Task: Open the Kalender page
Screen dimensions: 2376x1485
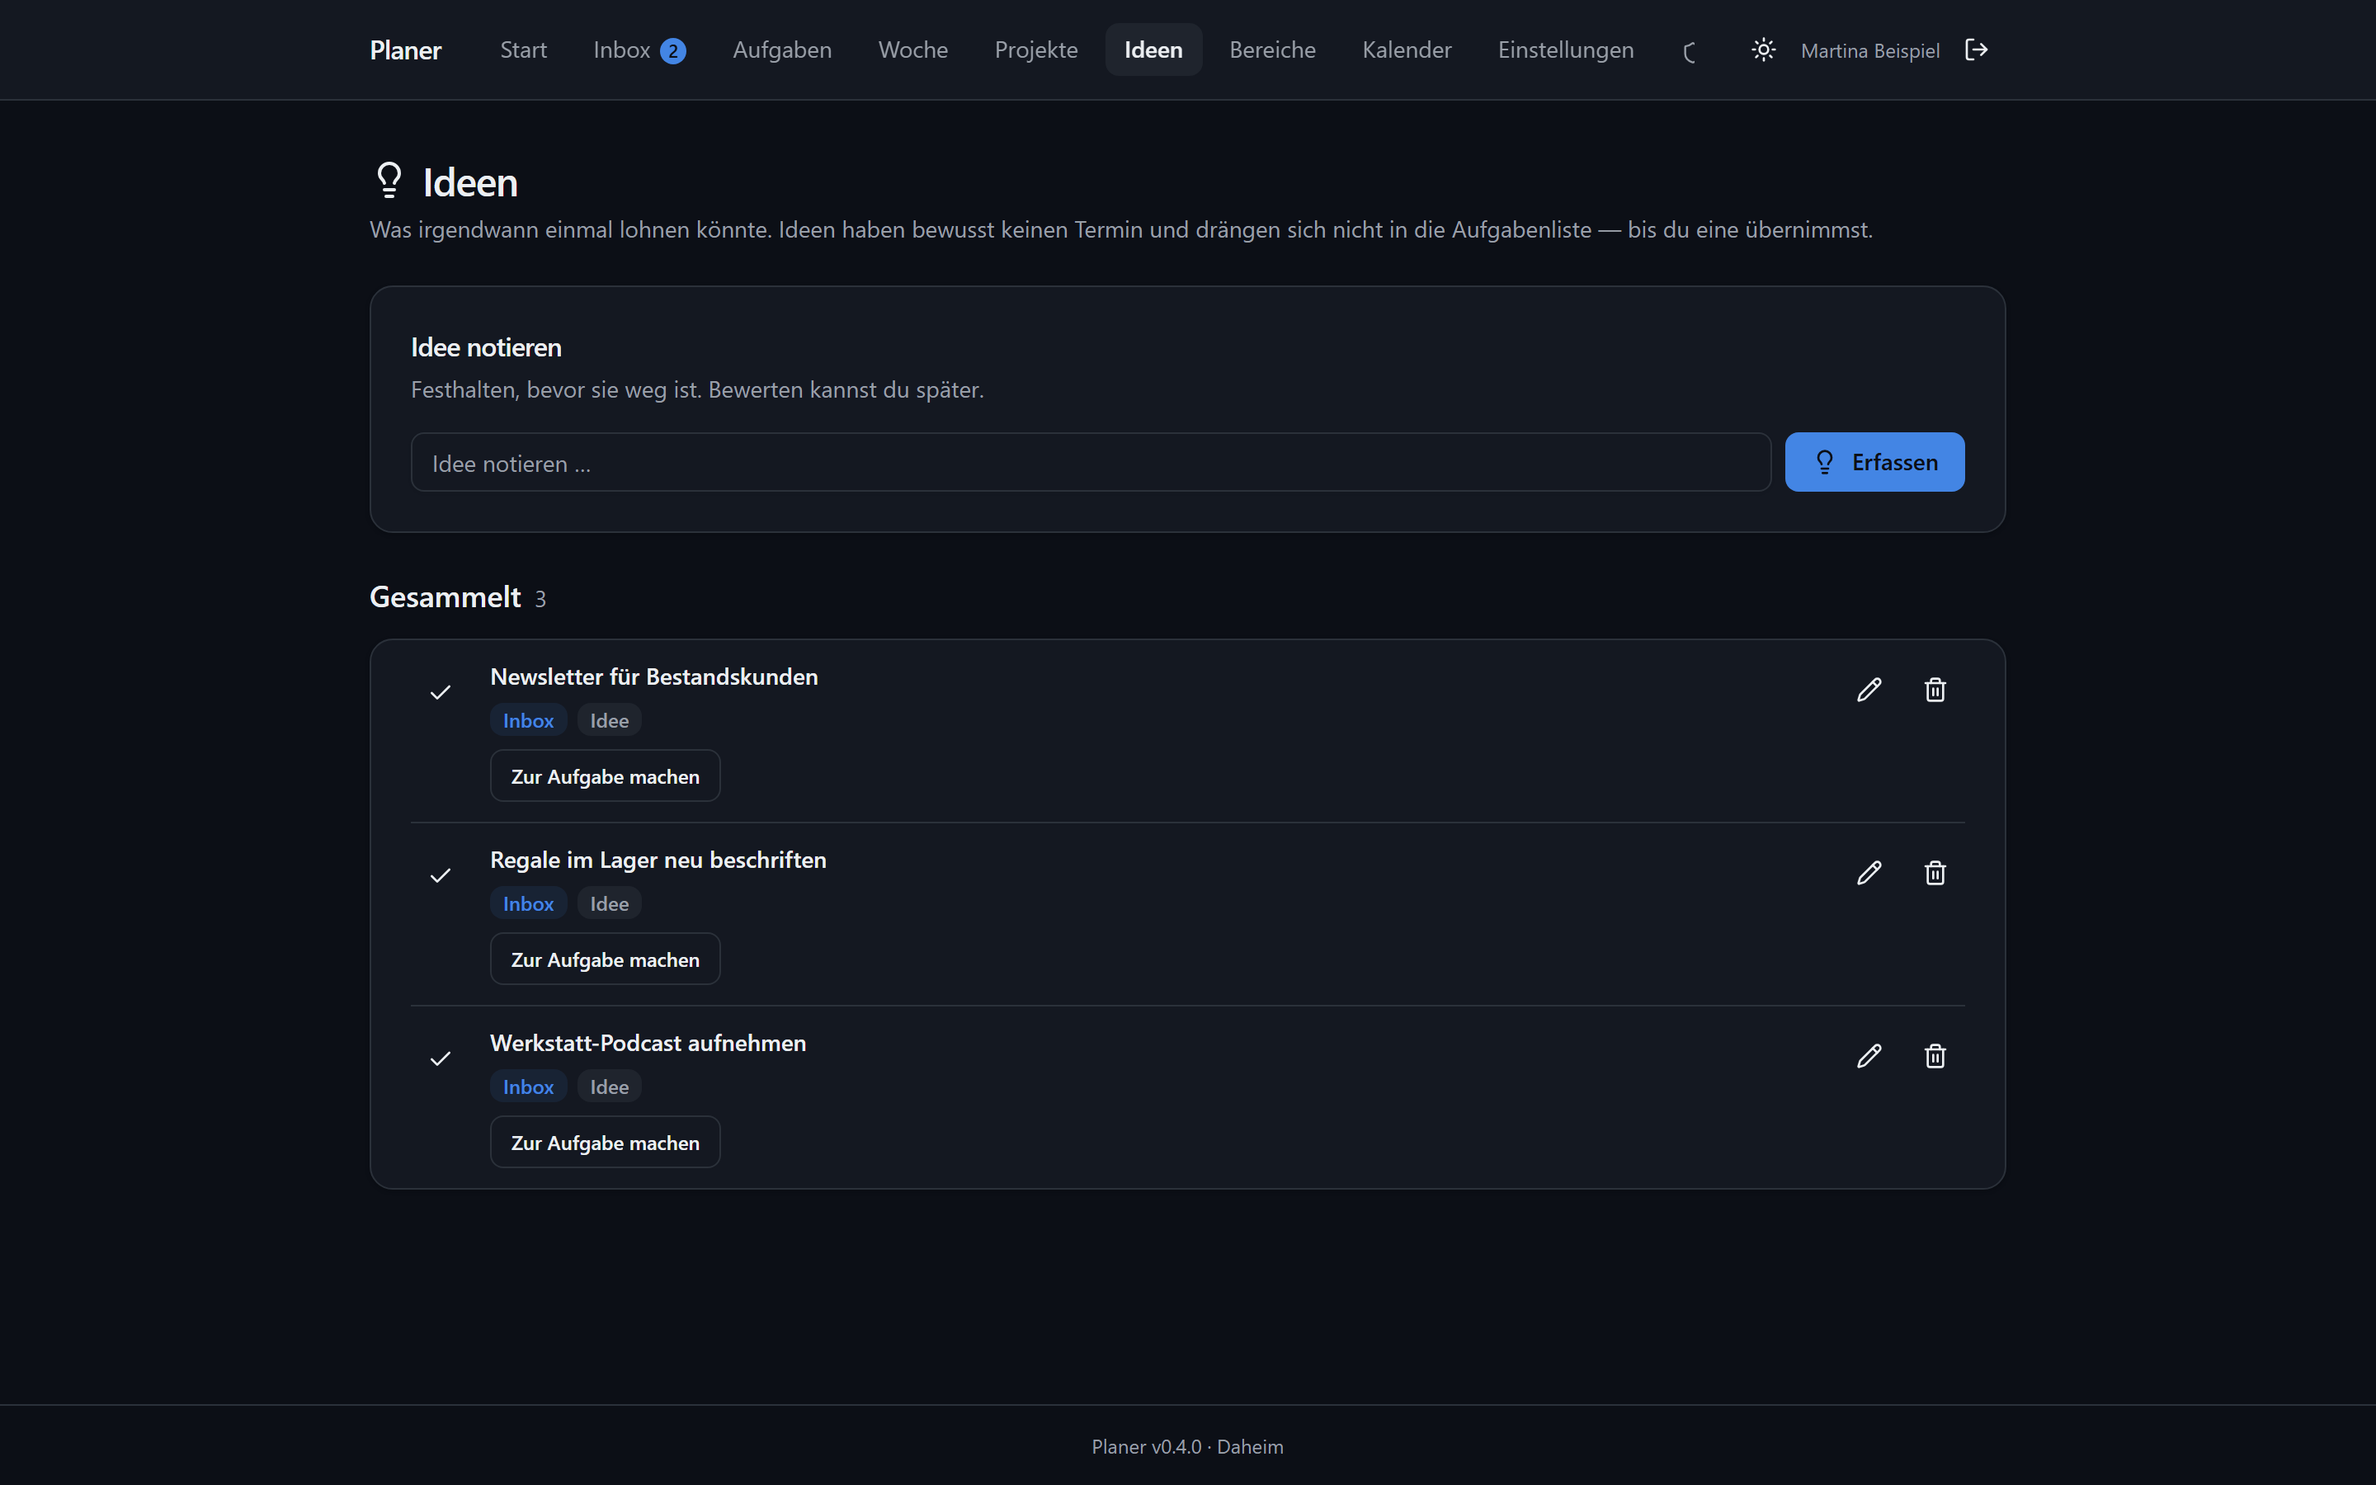Action: [1406, 50]
